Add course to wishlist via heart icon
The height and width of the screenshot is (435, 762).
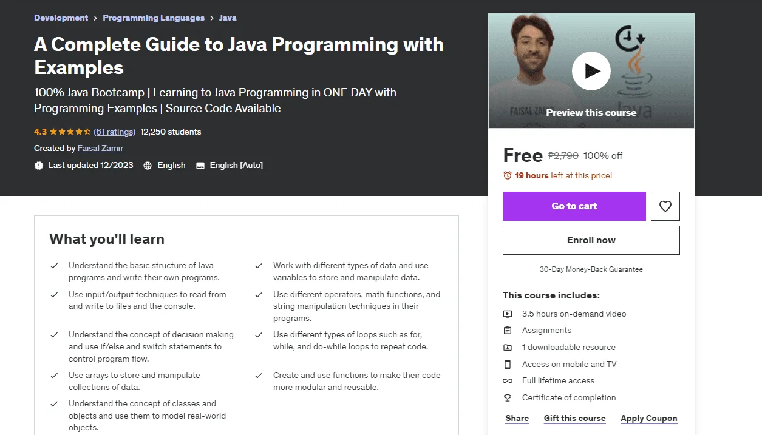(665, 206)
